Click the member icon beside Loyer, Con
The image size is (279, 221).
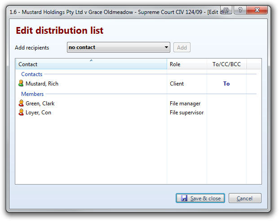click(21, 112)
